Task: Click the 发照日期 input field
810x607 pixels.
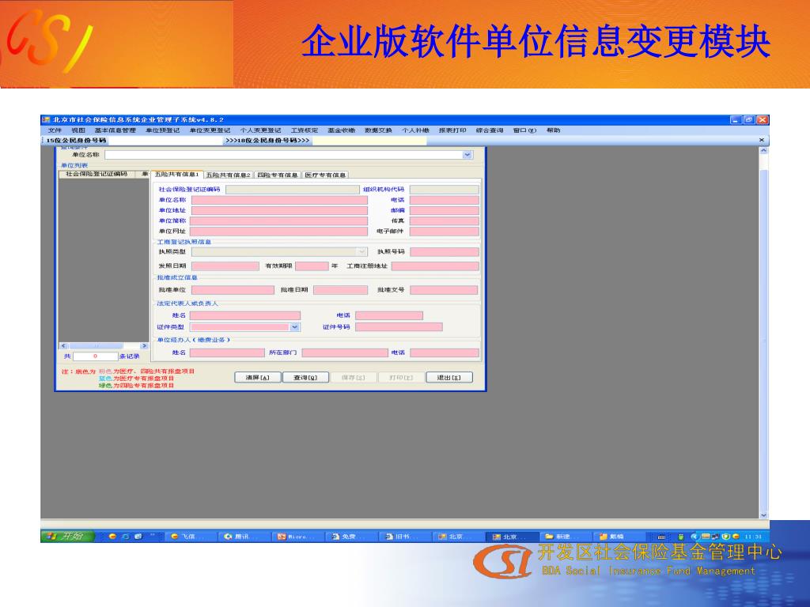Action: coord(225,266)
